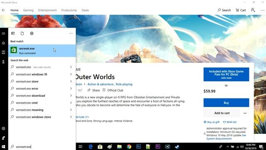Select 'wsreset.exe download' suggestion
Image resolution: width=266 pixels, height=150 pixels.
tap(42, 95)
